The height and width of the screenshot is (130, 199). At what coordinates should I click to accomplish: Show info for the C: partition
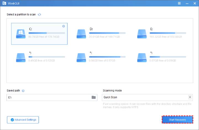64,26
